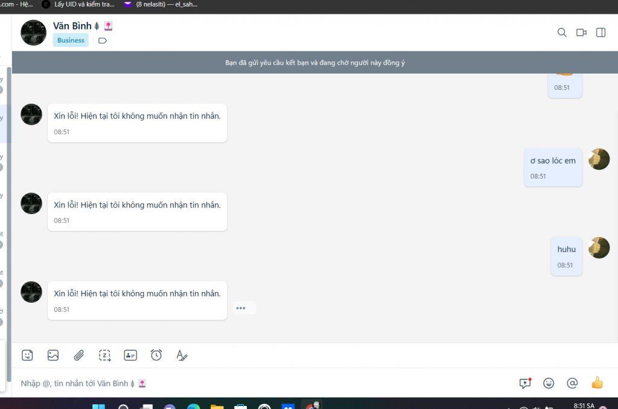This screenshot has width=618, height=409.
Task: Create a reminder with the alarm clock icon
Action: point(156,355)
